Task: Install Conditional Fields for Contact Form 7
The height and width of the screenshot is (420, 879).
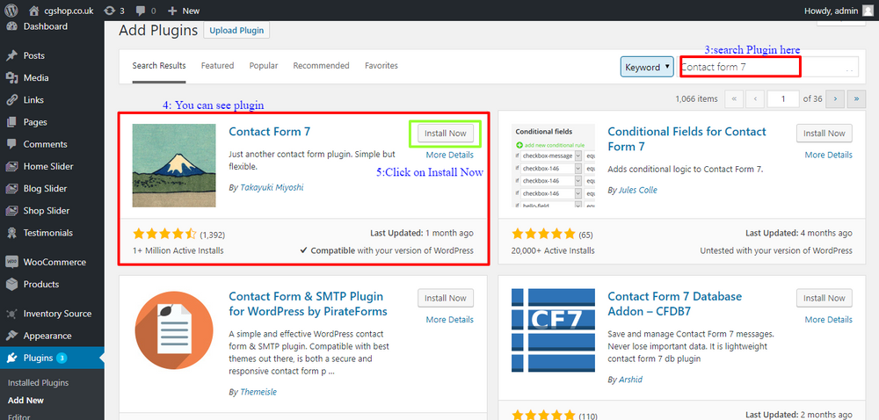Action: (825, 134)
